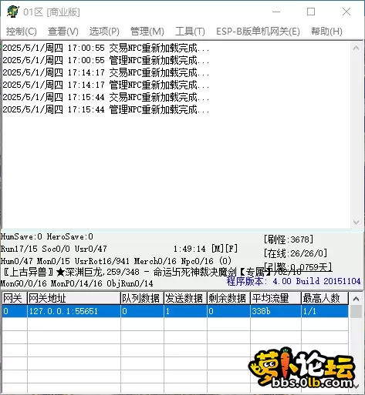
Task: Click the Run17/15 Soc0/0 Usr0/47 status
Action: click(54, 249)
